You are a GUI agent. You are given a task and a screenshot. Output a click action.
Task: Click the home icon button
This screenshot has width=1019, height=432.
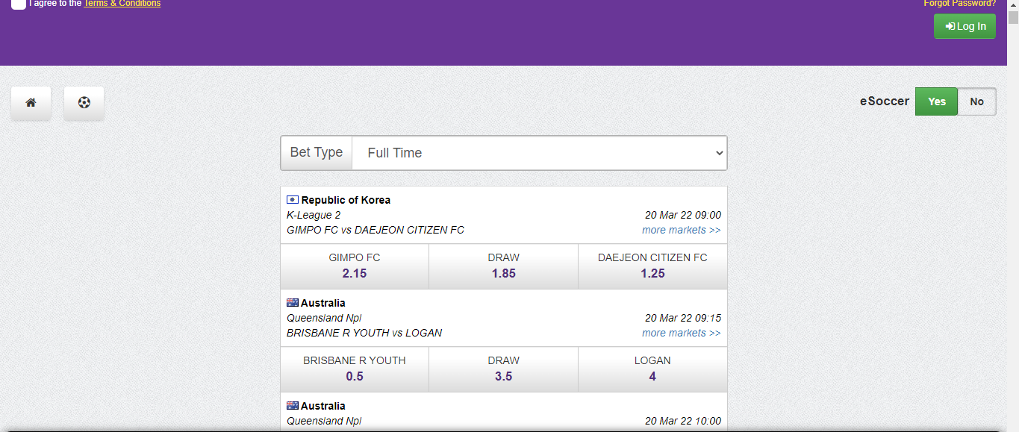[x=31, y=103]
